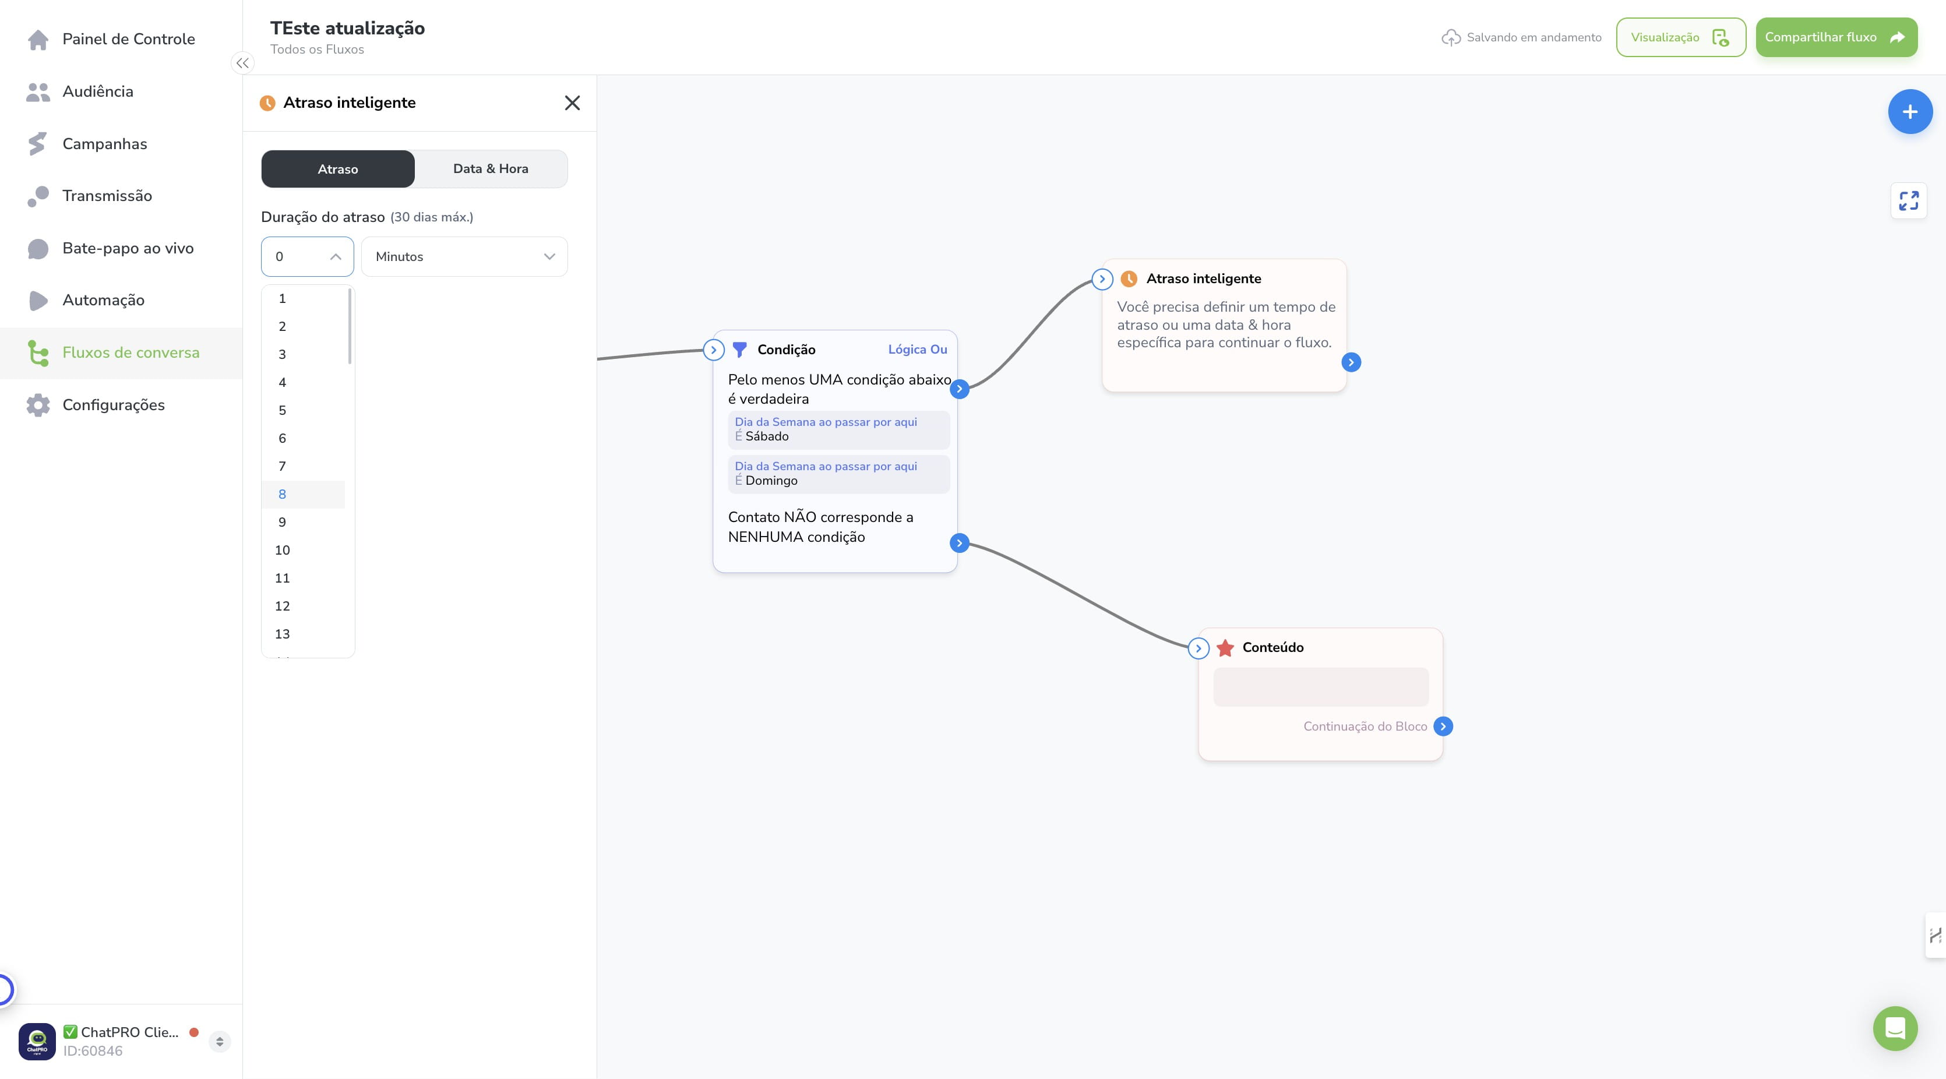Switch to Data & Hora mode
Screen dimensions: 1946x1079
(490, 168)
